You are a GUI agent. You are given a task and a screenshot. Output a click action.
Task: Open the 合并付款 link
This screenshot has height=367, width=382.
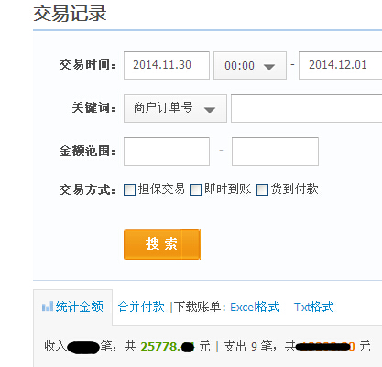pos(141,307)
